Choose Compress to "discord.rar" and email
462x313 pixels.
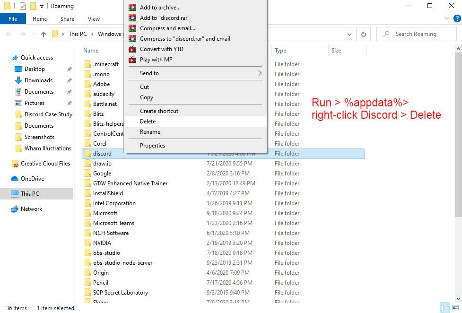[195, 39]
